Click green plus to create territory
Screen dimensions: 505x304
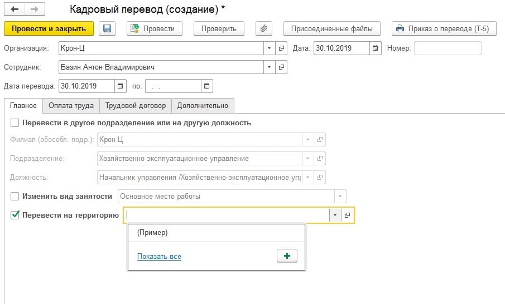tap(287, 256)
